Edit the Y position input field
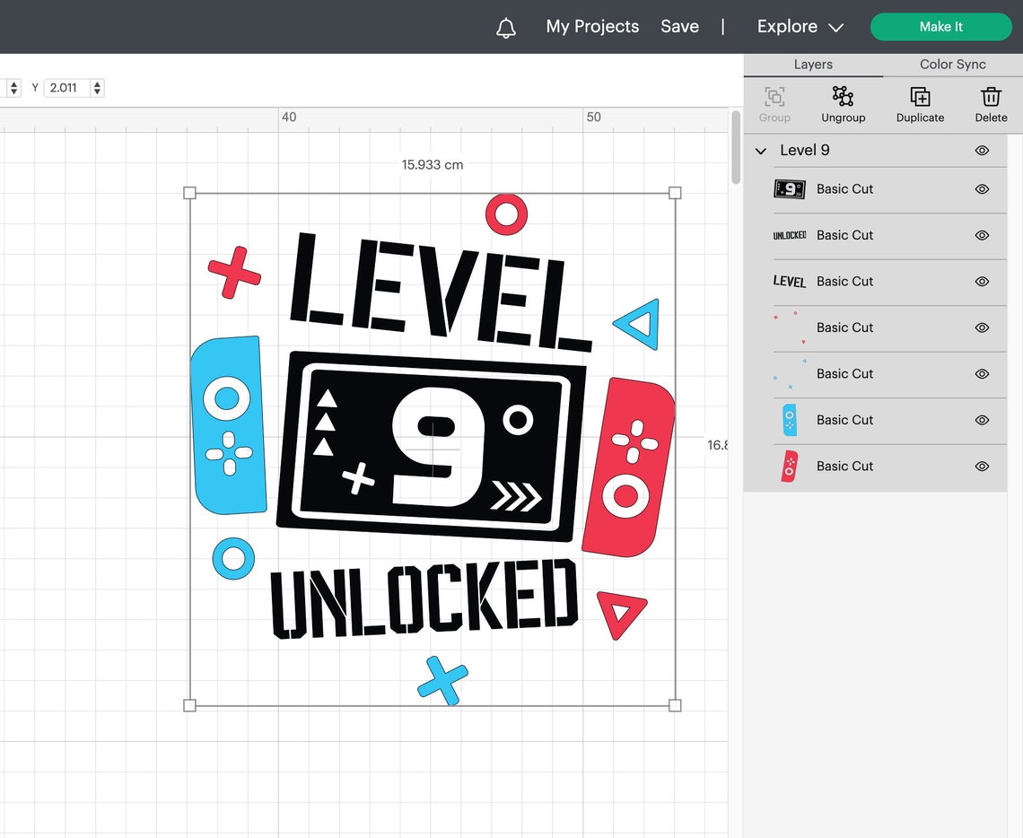1023x838 pixels. pos(65,87)
